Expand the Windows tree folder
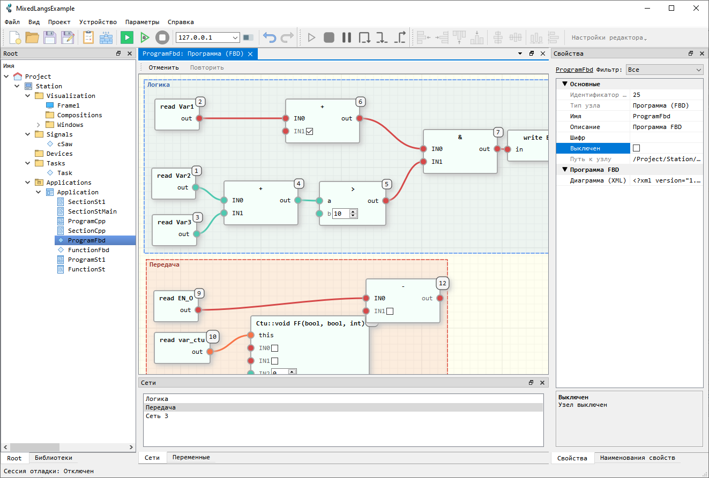 39,125
